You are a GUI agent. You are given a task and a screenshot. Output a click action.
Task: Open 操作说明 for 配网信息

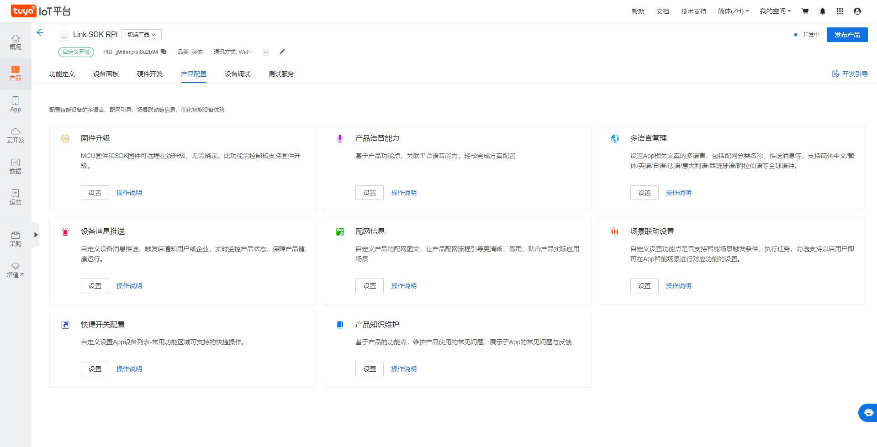click(404, 286)
